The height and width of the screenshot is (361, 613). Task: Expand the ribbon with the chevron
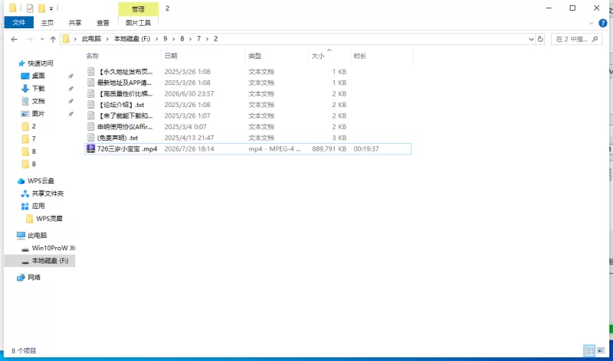click(591, 24)
